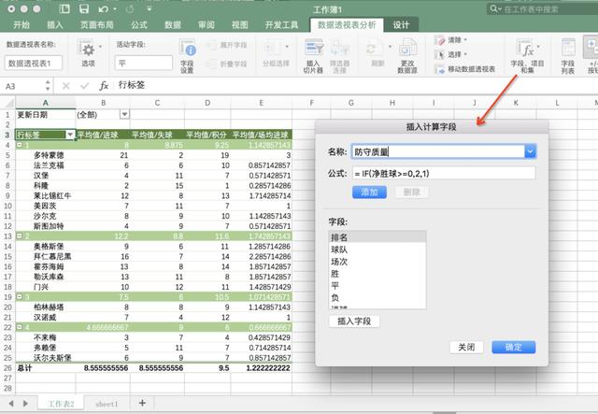Open Fields, Items & Sets (字段、项目和集)
598x414 pixels.
click(527, 56)
